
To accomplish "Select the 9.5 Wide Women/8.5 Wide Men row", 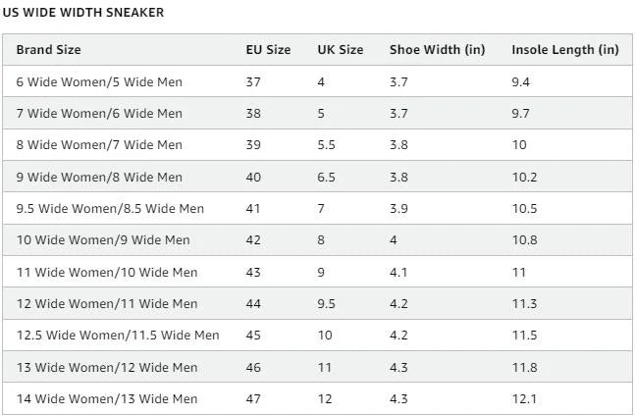I will [110, 209].
